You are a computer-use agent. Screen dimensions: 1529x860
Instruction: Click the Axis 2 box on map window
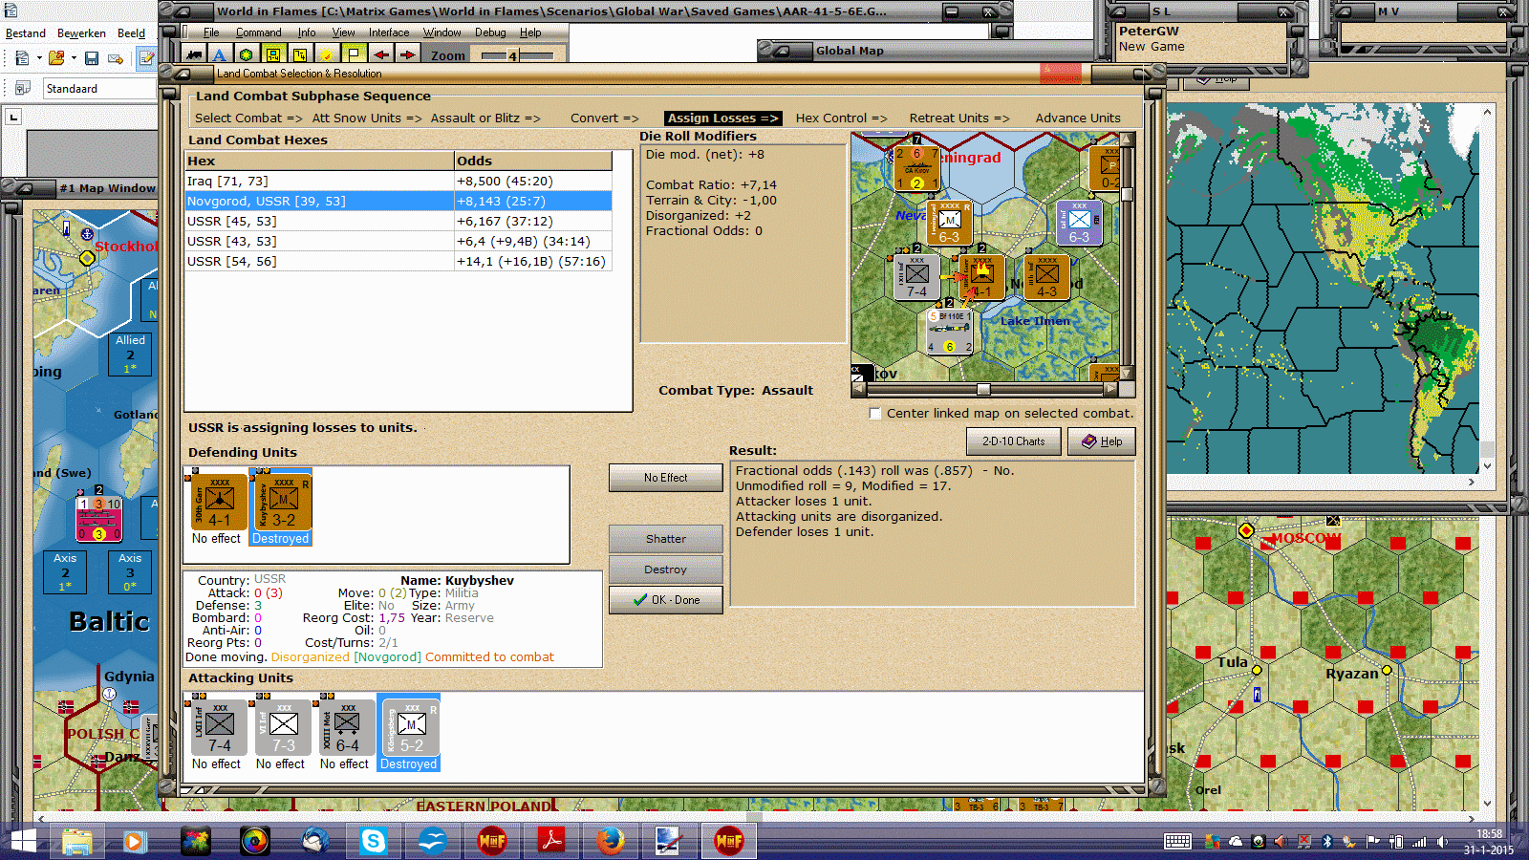(x=65, y=571)
